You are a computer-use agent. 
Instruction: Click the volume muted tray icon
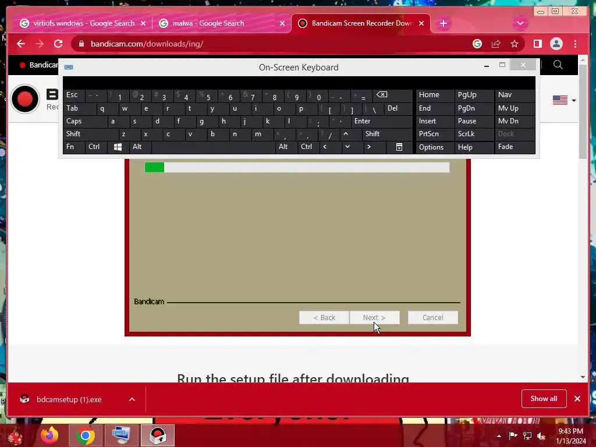coord(541,435)
